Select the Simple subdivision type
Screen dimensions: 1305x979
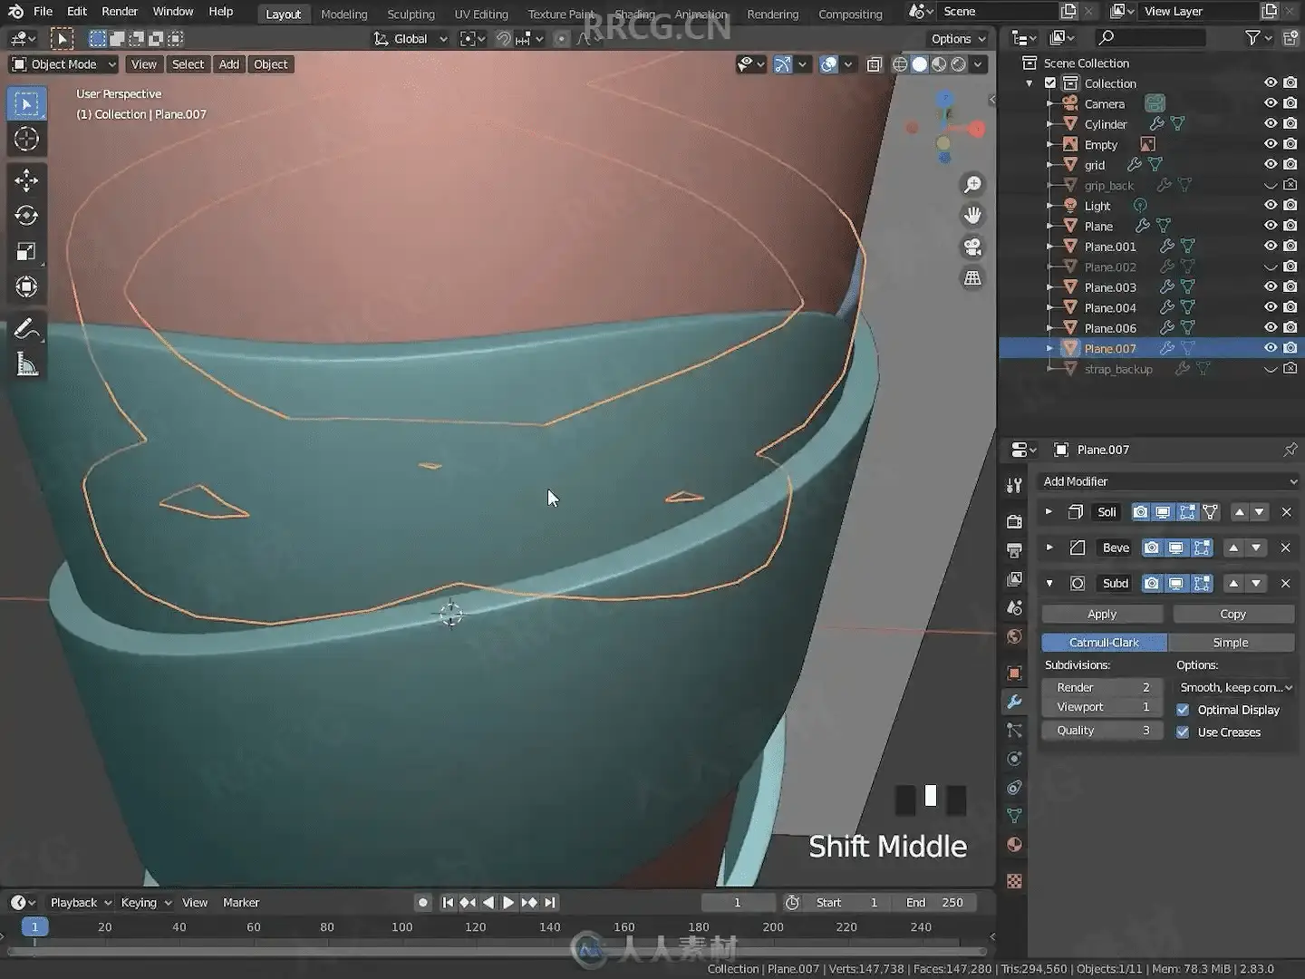tap(1230, 643)
